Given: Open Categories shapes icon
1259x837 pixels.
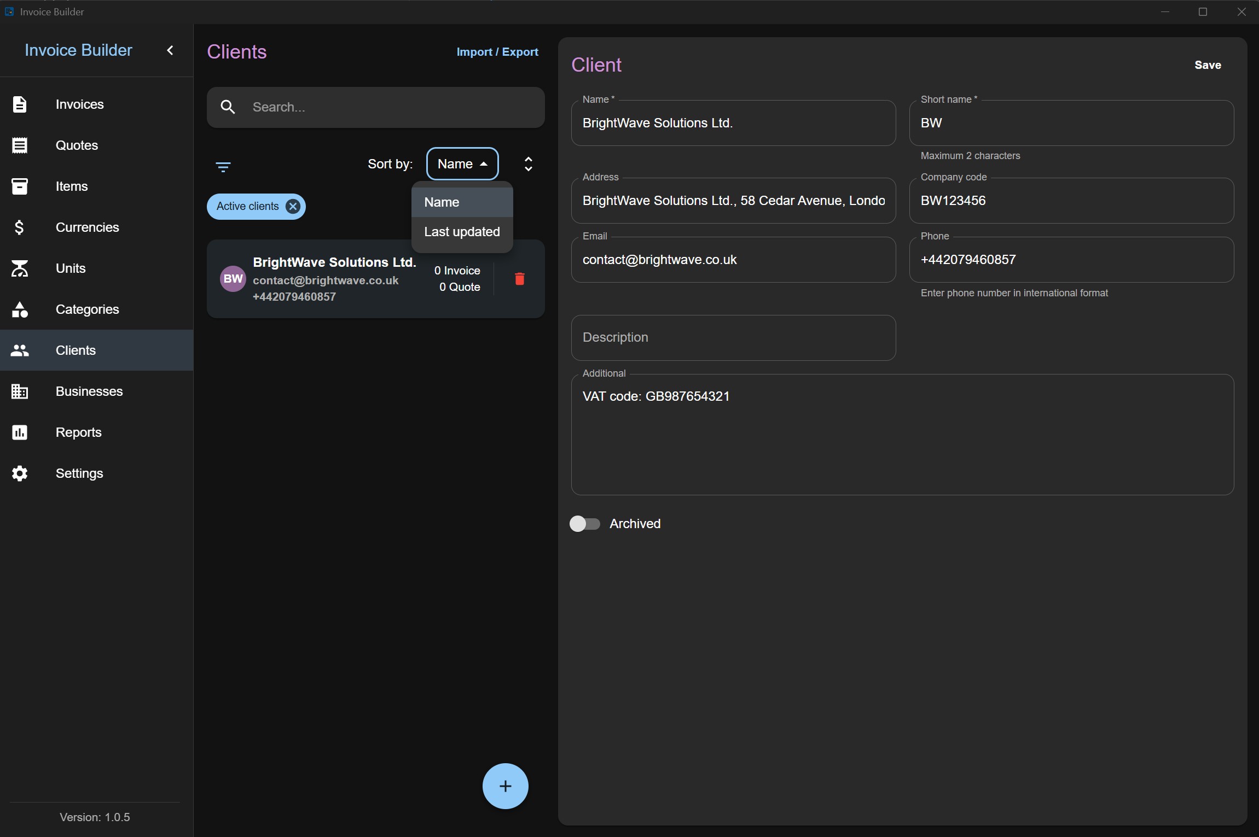Looking at the screenshot, I should click(20, 309).
